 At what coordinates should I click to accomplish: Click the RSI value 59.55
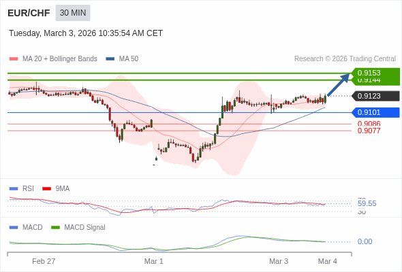coord(367,204)
